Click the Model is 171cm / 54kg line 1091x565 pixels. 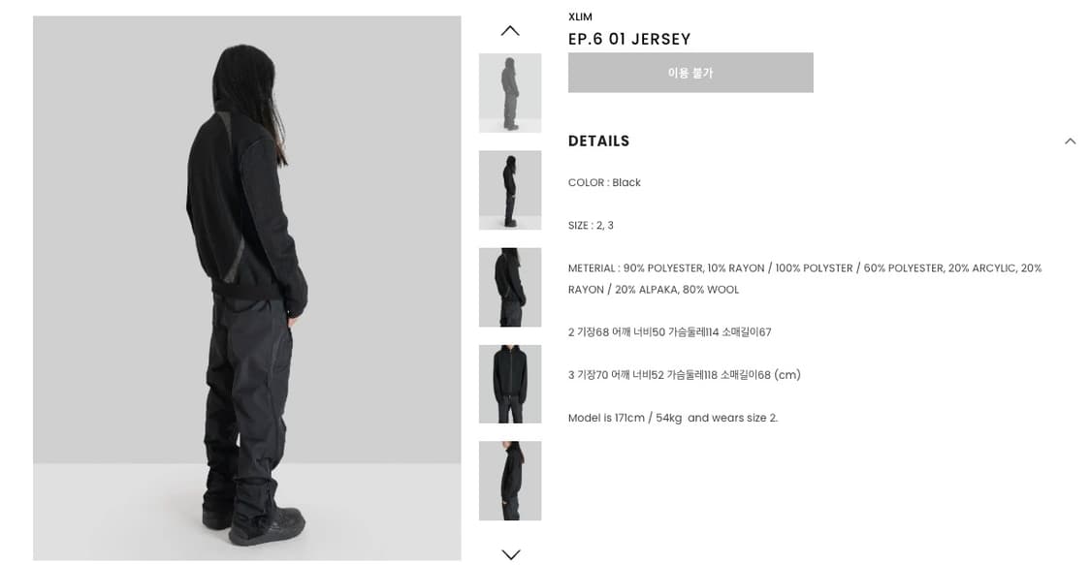673,418
